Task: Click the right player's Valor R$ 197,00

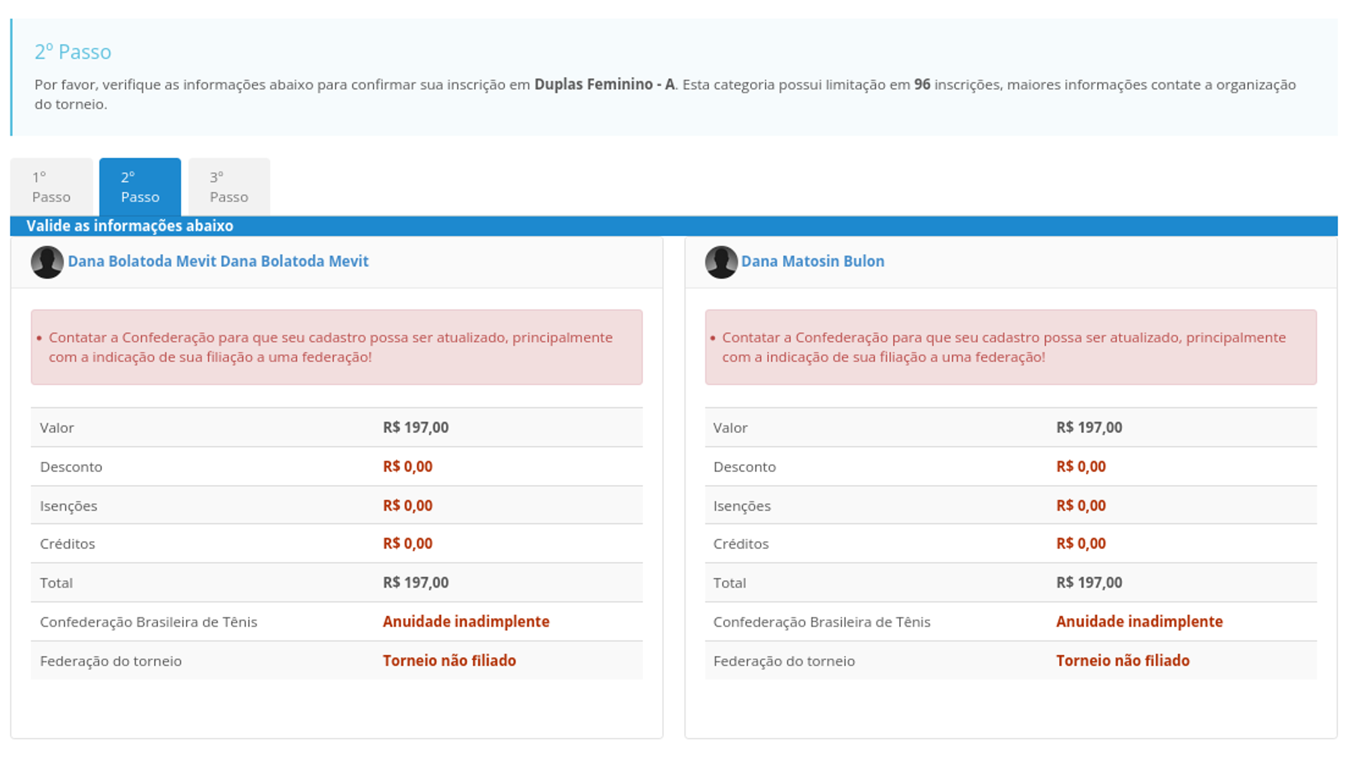Action: (x=1089, y=428)
